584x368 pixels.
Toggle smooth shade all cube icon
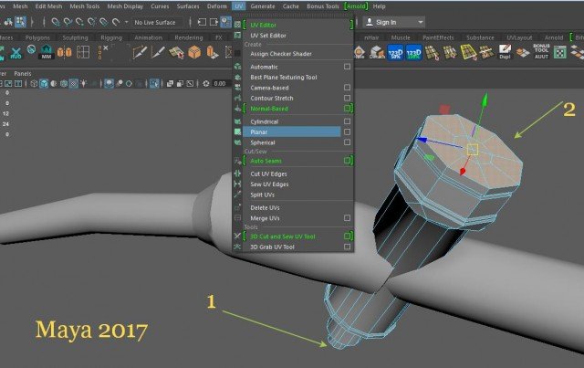44,83
